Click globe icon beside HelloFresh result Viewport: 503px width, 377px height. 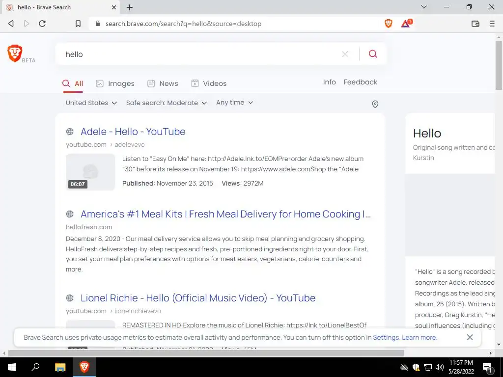pos(70,214)
